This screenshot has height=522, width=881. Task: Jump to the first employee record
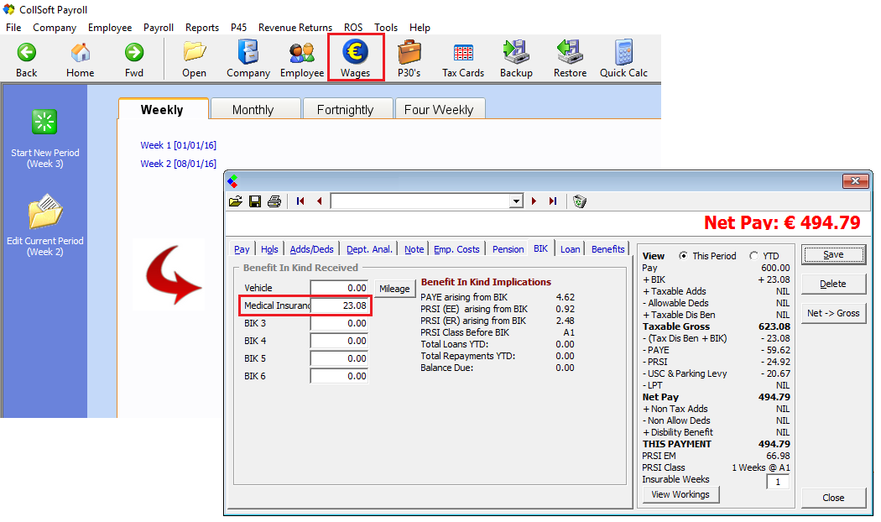[300, 201]
